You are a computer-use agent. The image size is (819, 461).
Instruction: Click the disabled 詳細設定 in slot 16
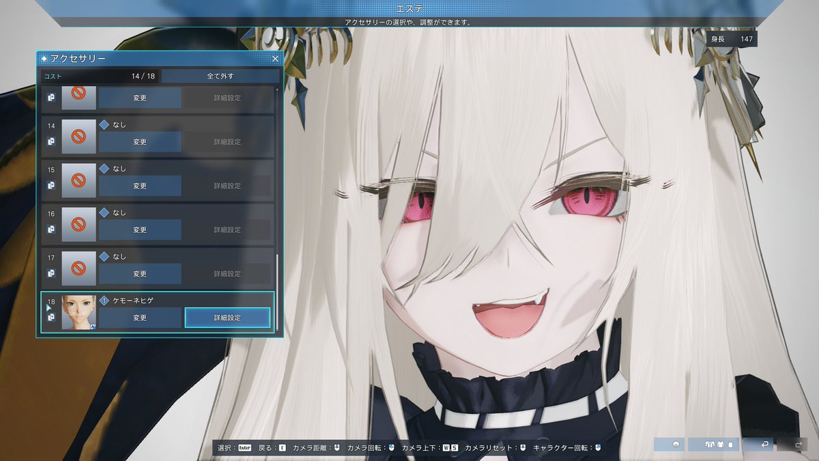pyautogui.click(x=227, y=229)
